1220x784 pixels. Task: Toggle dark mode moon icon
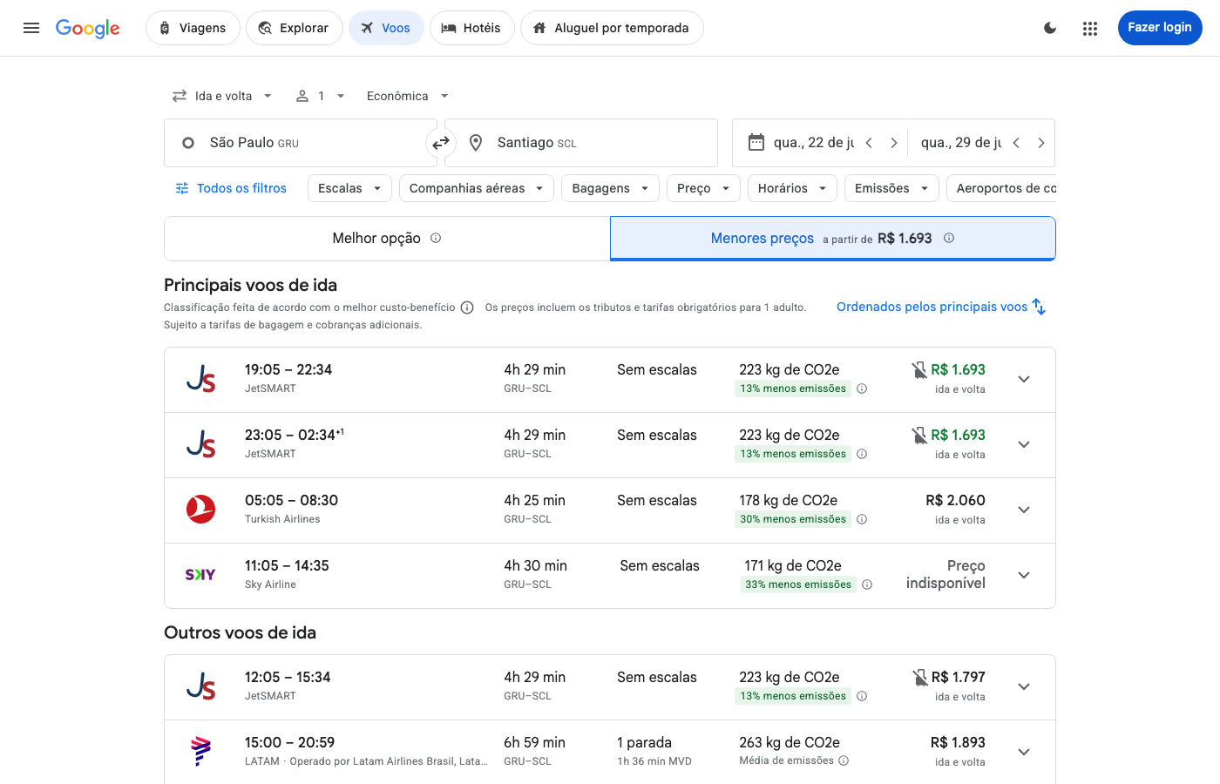click(x=1050, y=28)
